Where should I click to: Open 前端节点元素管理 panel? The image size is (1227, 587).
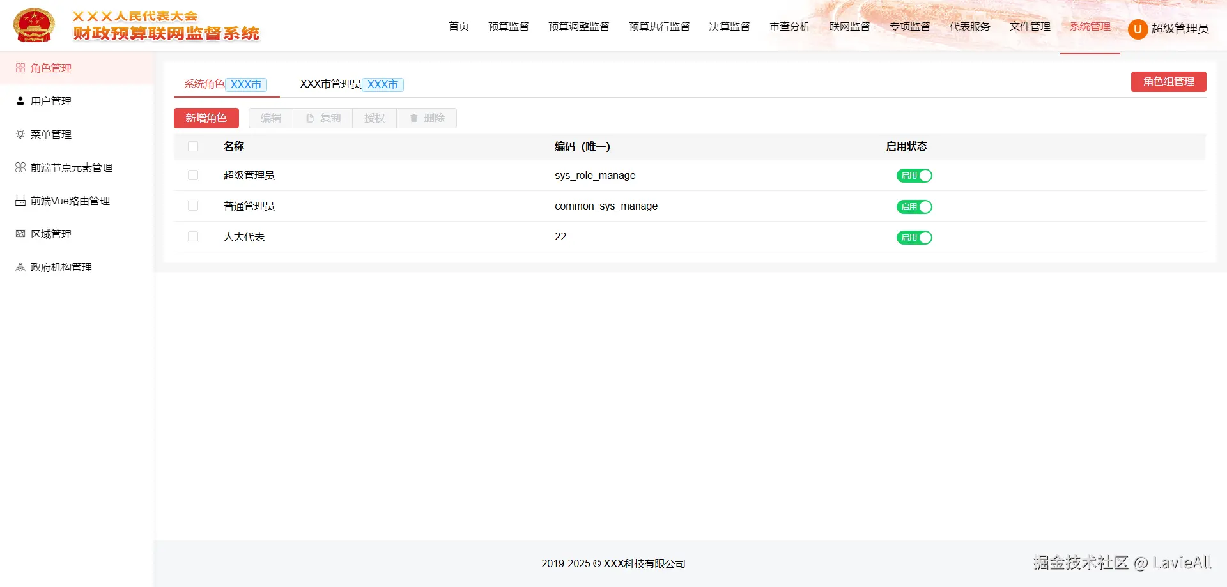coord(72,167)
